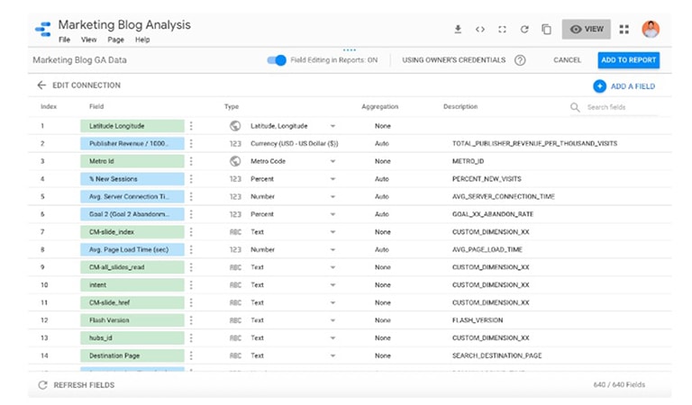Open more options for Metro Id field
Screen dimensions: 692x405
191,161
